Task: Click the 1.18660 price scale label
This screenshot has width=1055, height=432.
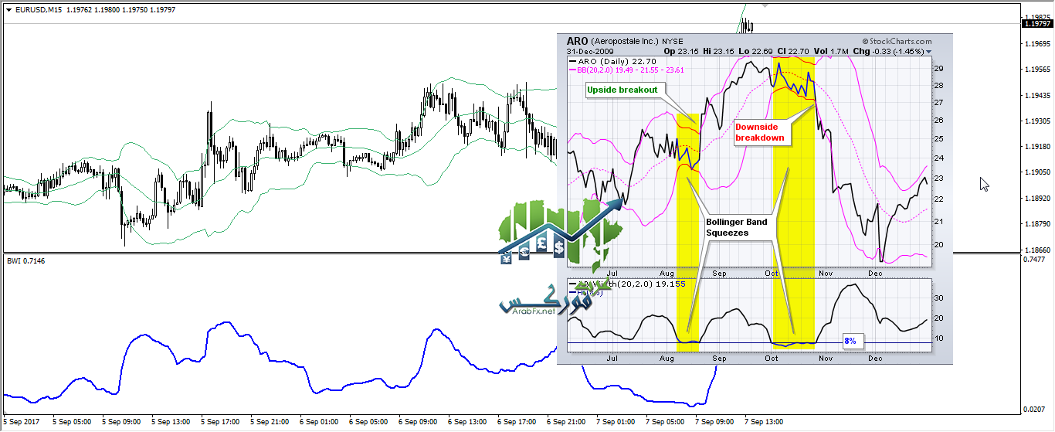Action: pyautogui.click(x=1036, y=250)
